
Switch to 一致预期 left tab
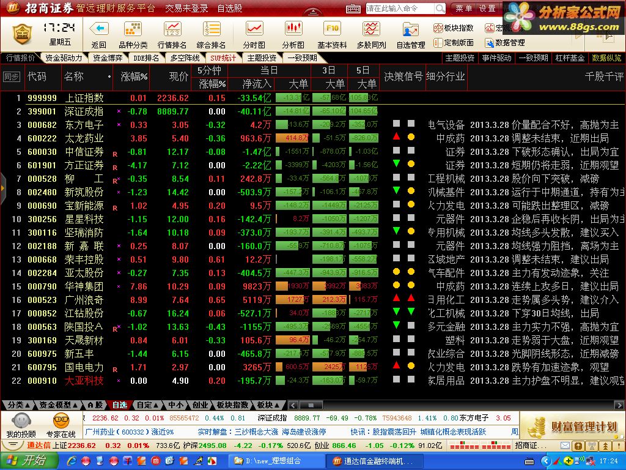click(x=302, y=58)
